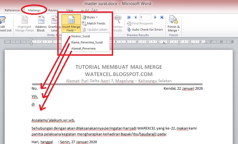
Task: Switch to the View tab
Action: click(x=70, y=10)
